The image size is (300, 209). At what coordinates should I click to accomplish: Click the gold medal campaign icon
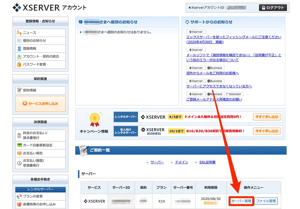click(95, 119)
